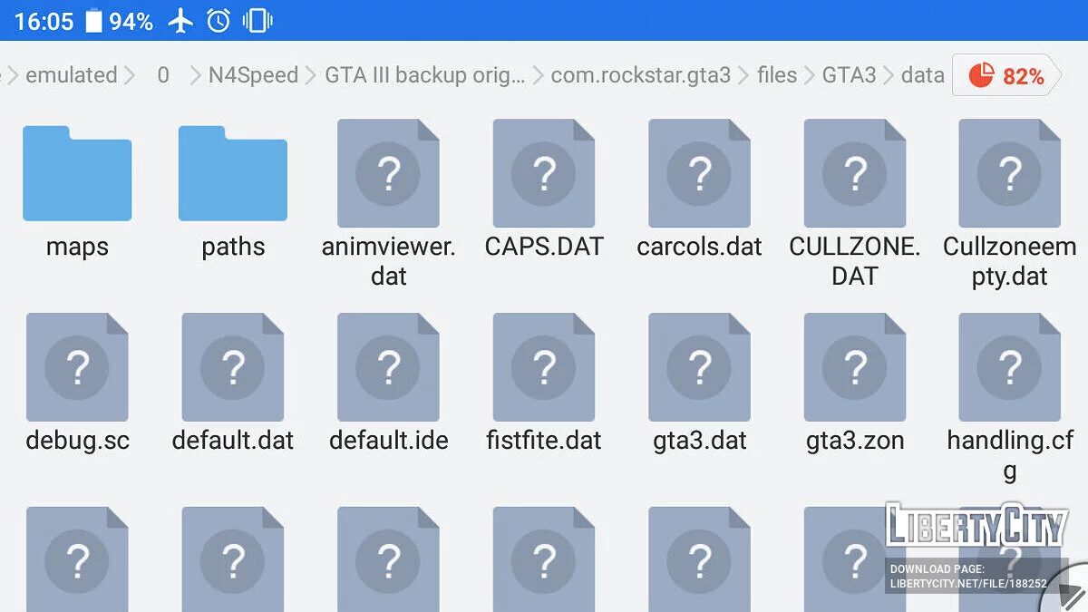
Task: Select the gta3.dat file
Action: [x=699, y=368]
